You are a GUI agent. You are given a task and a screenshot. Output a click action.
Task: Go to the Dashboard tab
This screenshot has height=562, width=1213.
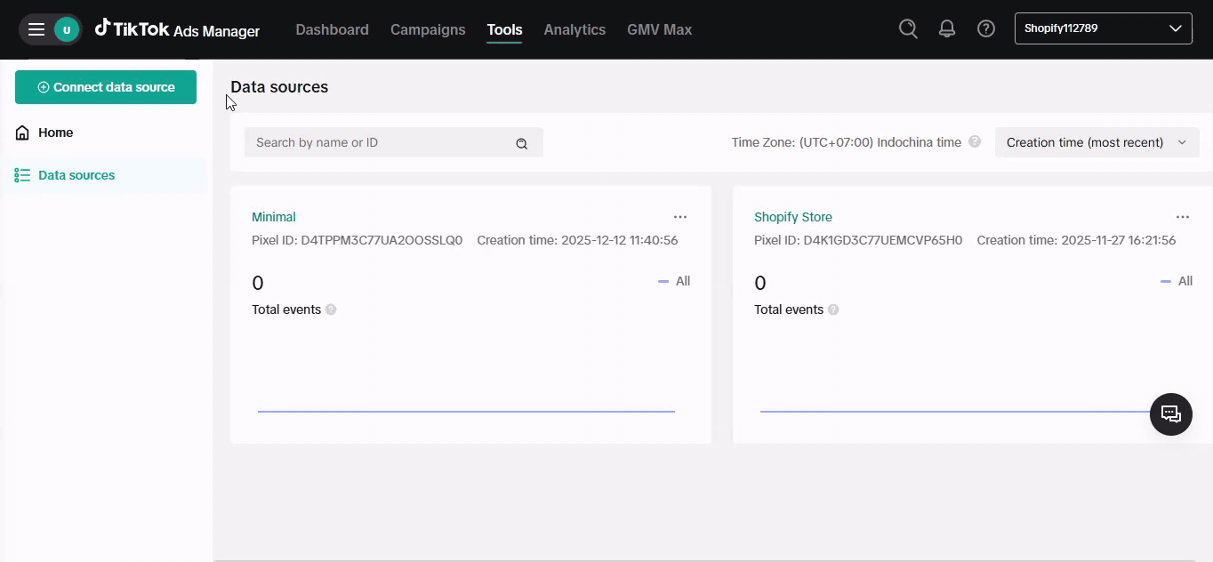332,29
